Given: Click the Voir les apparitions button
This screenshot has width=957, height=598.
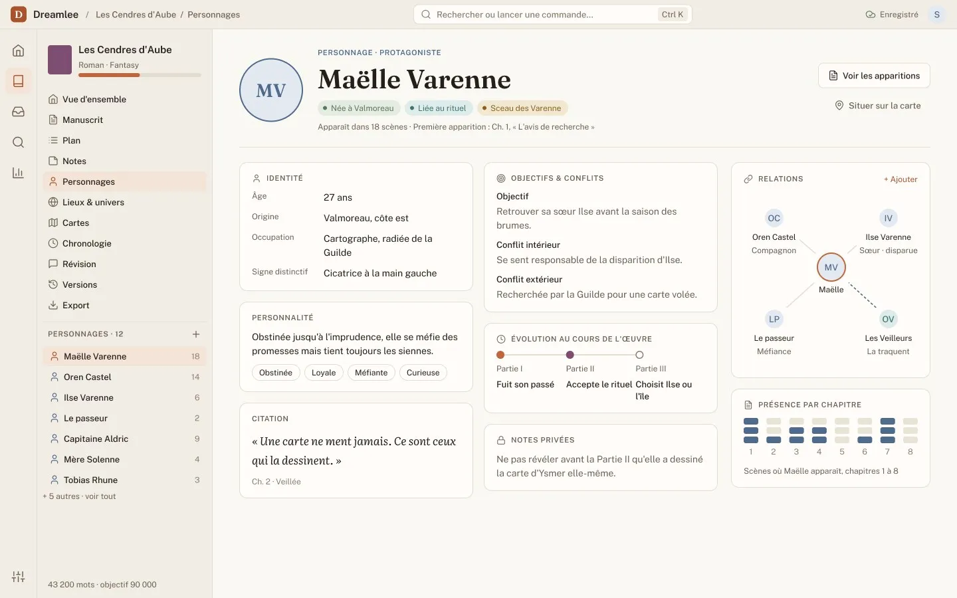Looking at the screenshot, I should [874, 76].
